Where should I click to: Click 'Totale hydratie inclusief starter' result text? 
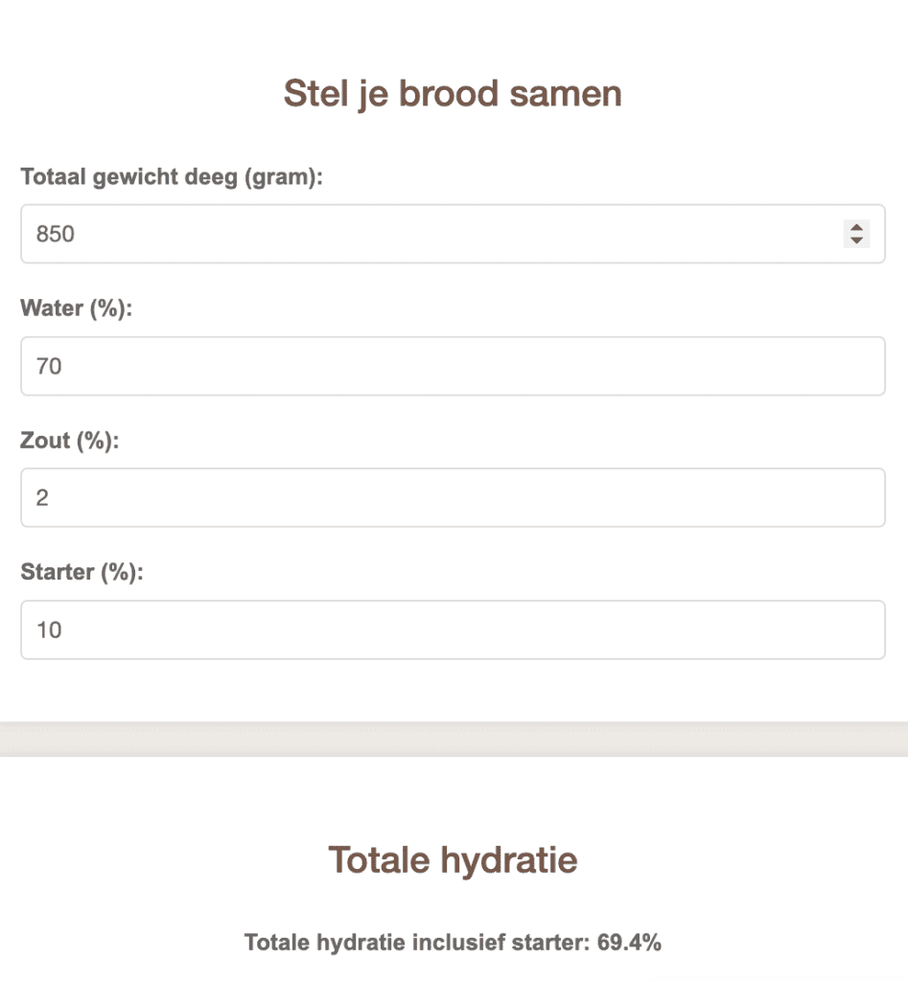point(417,943)
